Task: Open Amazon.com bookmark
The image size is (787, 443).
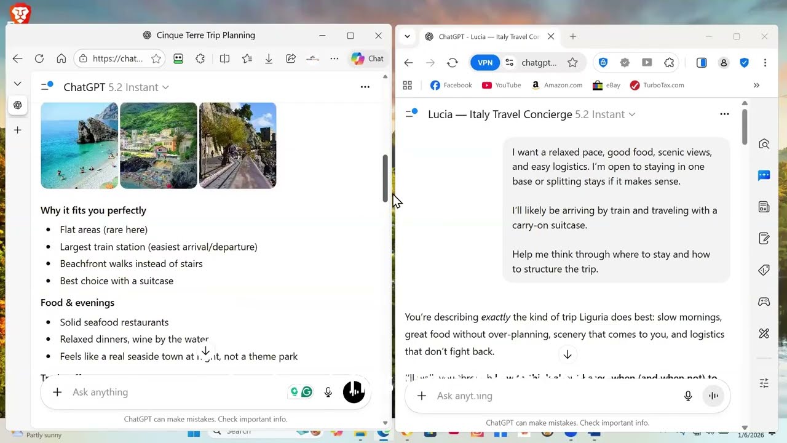Action: [556, 86]
